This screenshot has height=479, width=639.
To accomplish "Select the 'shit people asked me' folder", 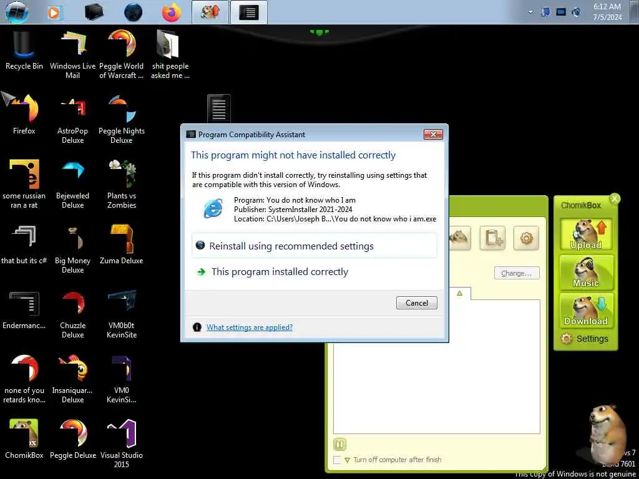I will pos(170,55).
